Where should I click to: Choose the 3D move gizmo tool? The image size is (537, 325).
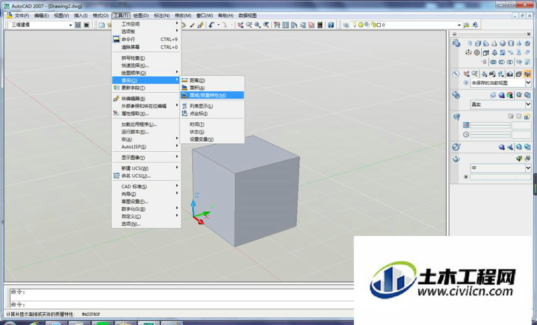pos(468,53)
